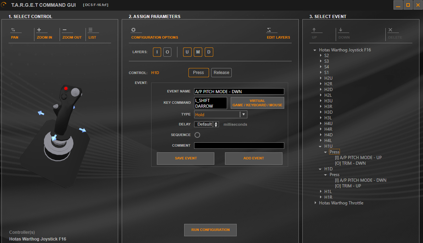The image size is (423, 243).
Task: Move event Up with arrow icon
Action: pyautogui.click(x=314, y=30)
